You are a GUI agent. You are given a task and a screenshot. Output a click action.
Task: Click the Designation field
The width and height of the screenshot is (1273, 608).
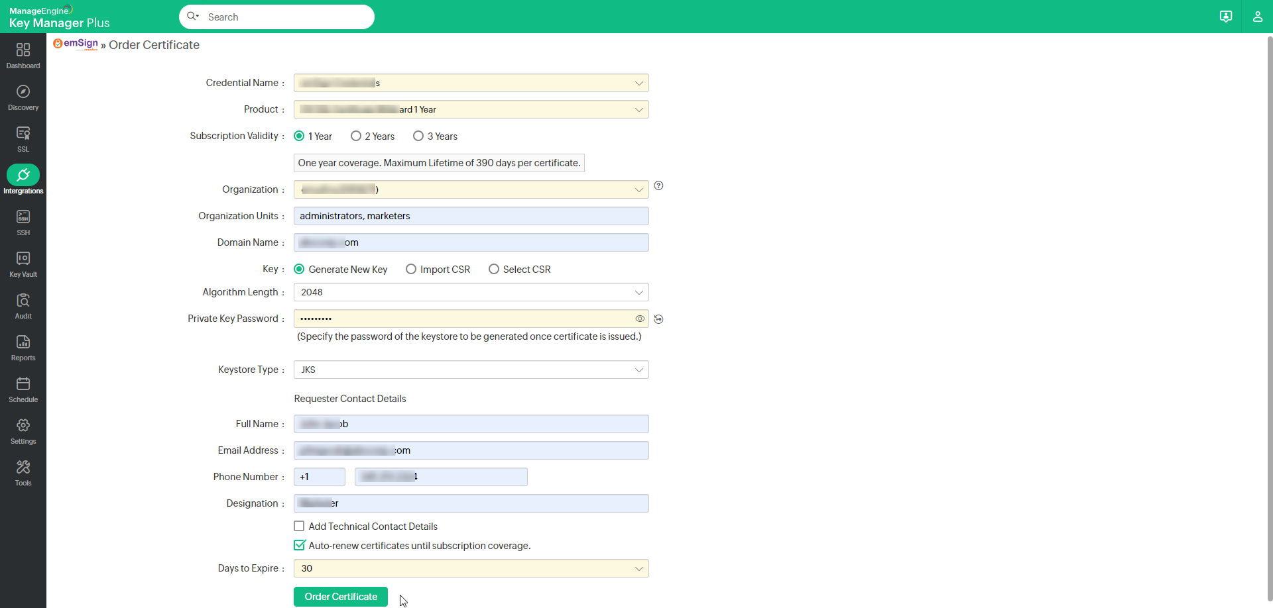pos(471,503)
